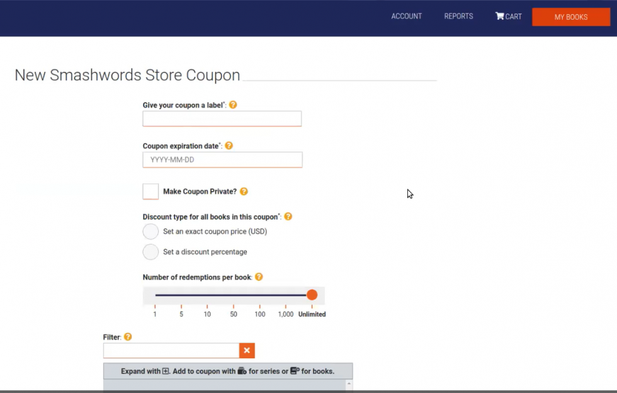Image resolution: width=617 pixels, height=393 pixels.
Task: Switch to the Reports section
Action: [458, 16]
